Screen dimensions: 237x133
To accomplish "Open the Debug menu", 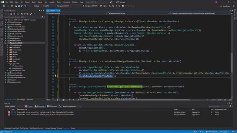I will coord(40,2).
